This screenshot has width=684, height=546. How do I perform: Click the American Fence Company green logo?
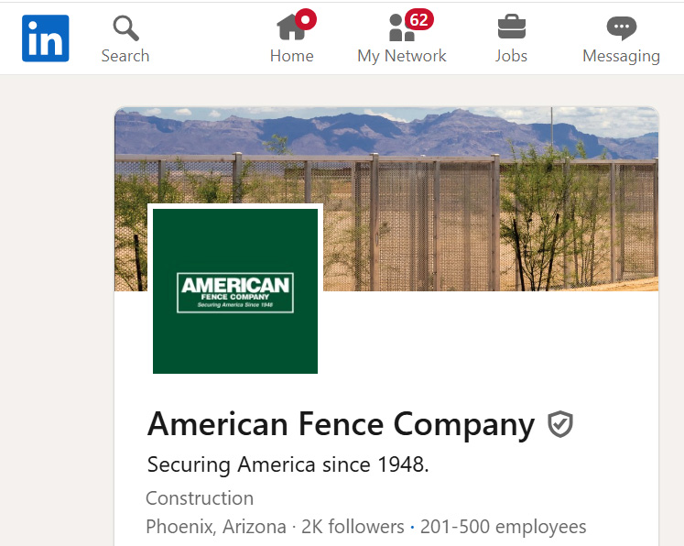tap(235, 291)
